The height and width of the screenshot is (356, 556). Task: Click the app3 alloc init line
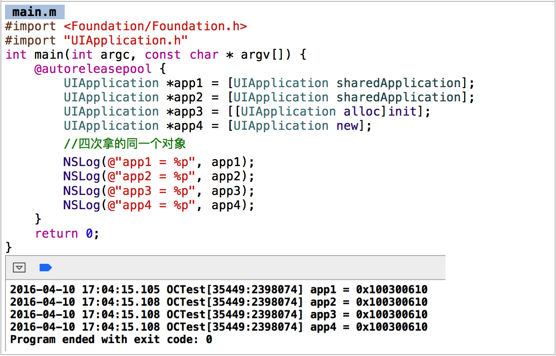coord(247,111)
